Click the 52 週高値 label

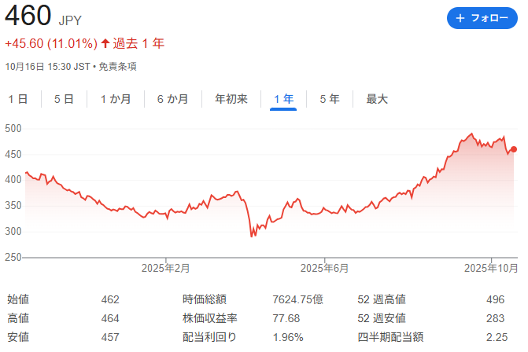[382, 299]
